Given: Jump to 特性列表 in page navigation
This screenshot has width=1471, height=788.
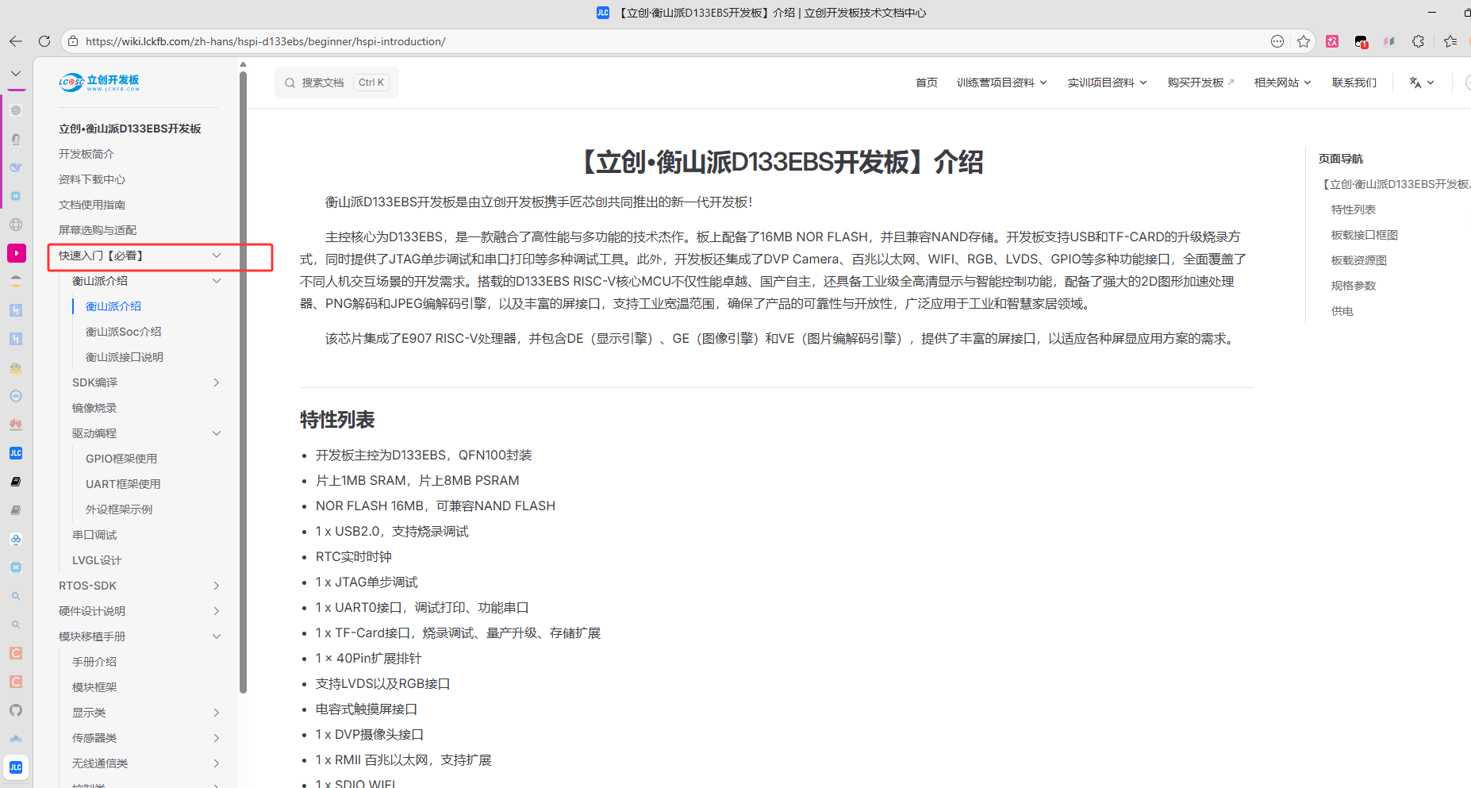Looking at the screenshot, I should tap(1354, 209).
